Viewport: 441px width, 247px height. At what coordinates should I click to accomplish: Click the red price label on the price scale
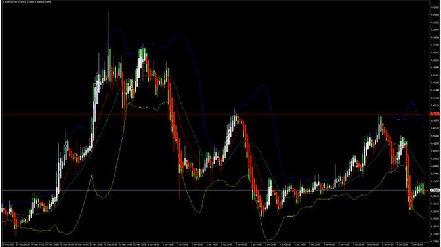point(435,114)
